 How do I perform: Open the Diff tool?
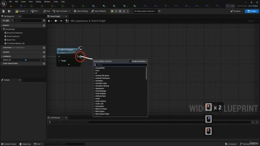click(x=35, y=11)
